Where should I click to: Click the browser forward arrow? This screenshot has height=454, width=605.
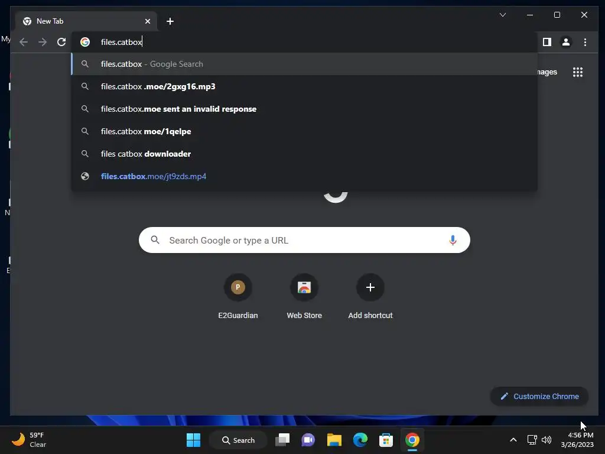tap(43, 42)
